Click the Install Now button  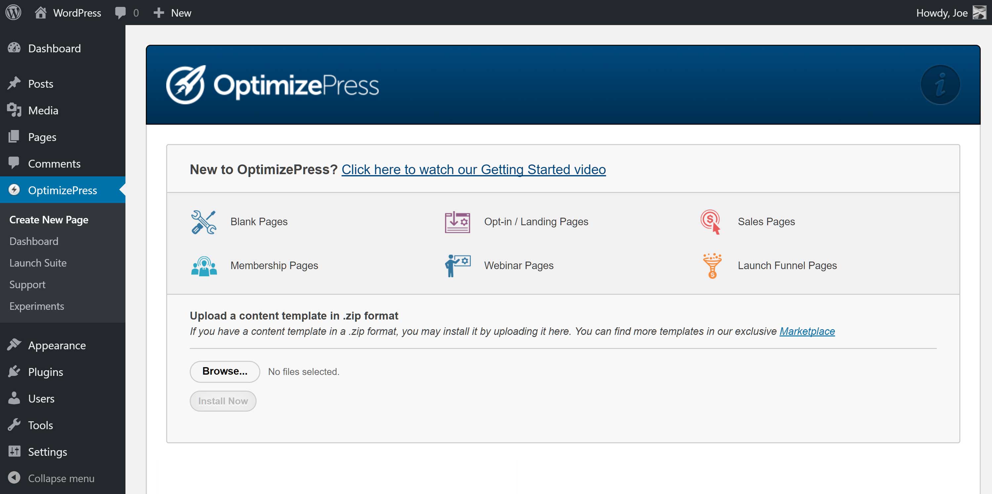[223, 401]
